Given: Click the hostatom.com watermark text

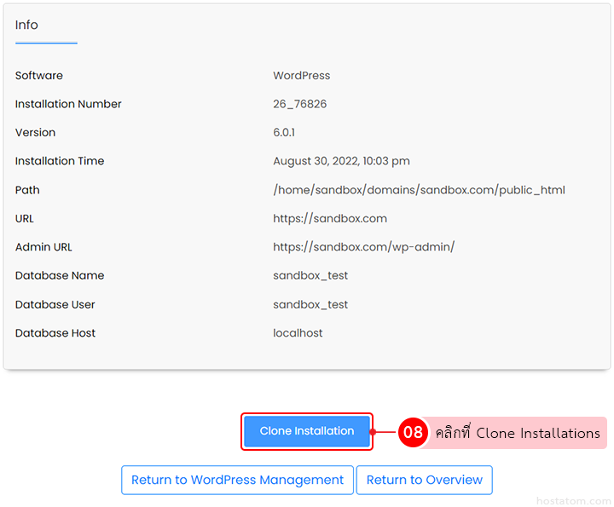Looking at the screenshot, I should (x=574, y=500).
